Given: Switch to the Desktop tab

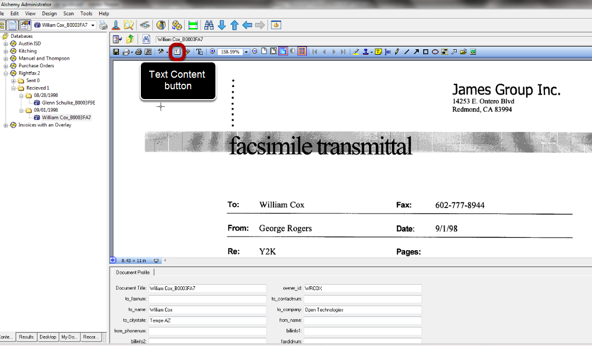Looking at the screenshot, I should click(x=48, y=337).
